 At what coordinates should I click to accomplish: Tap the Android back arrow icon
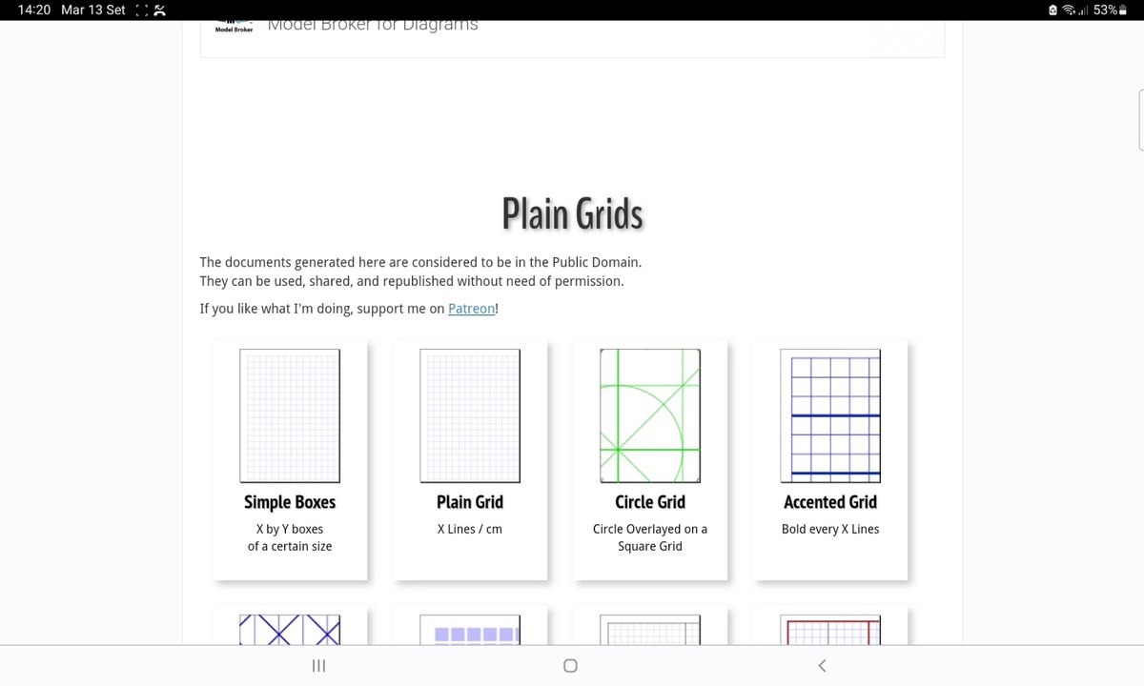[x=822, y=666]
